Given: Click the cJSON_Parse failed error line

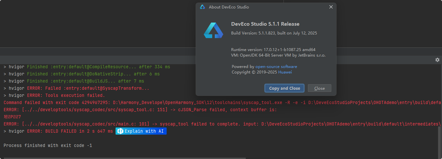Looking at the screenshot, I should click(140, 110).
